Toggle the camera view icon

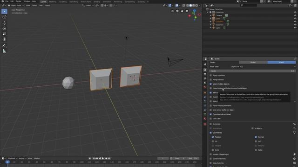(177, 11)
